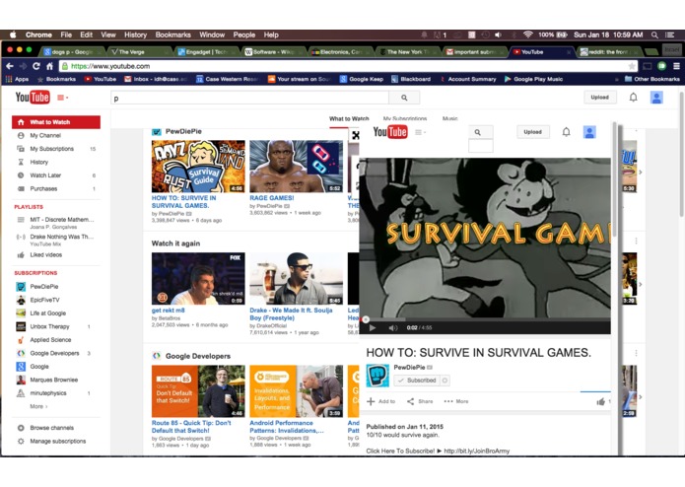Switch to My Subscriptions tab
685x487 pixels.
click(x=405, y=119)
